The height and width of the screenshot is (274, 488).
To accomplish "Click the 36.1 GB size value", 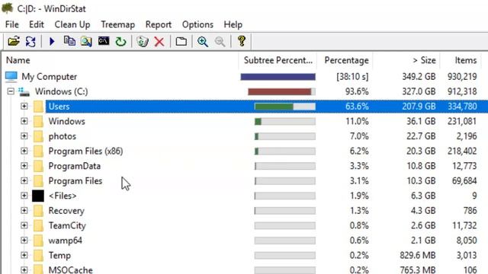I will pyautogui.click(x=421, y=121).
